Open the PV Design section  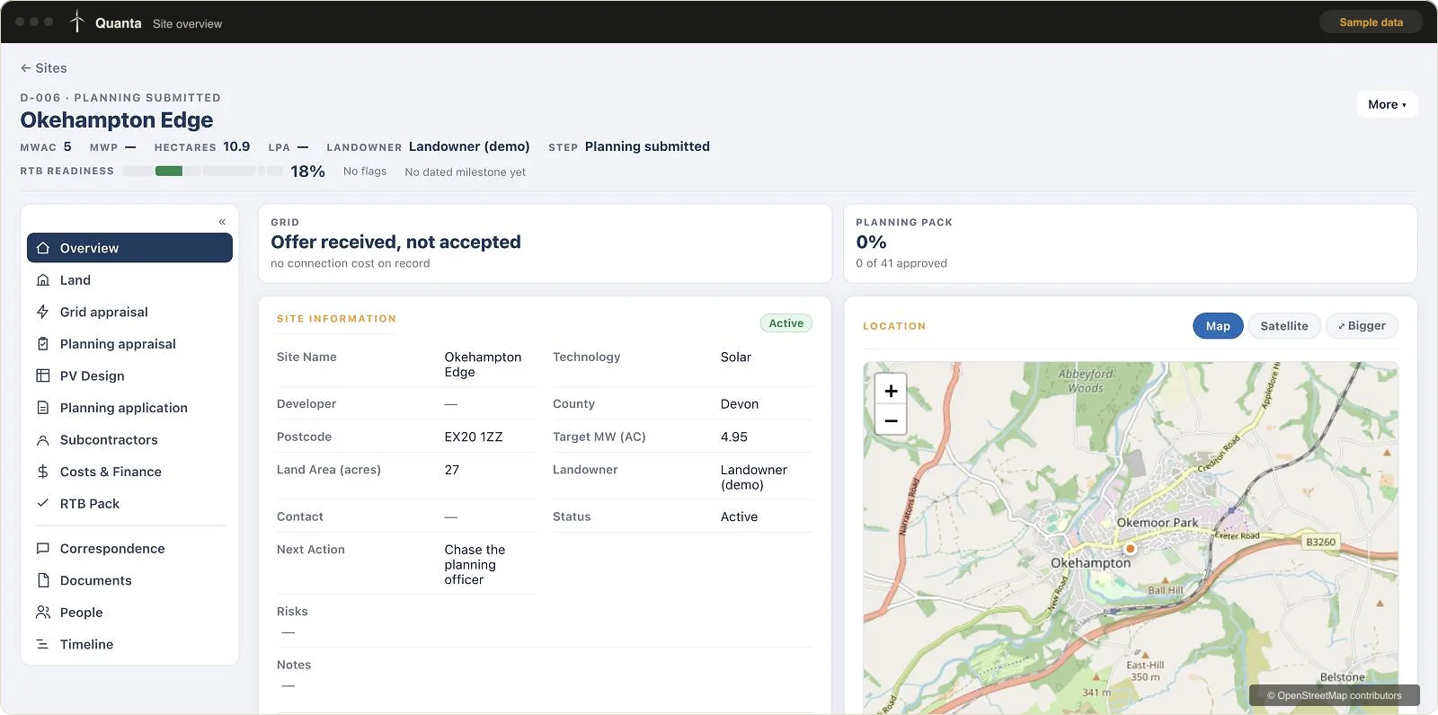coord(129,375)
